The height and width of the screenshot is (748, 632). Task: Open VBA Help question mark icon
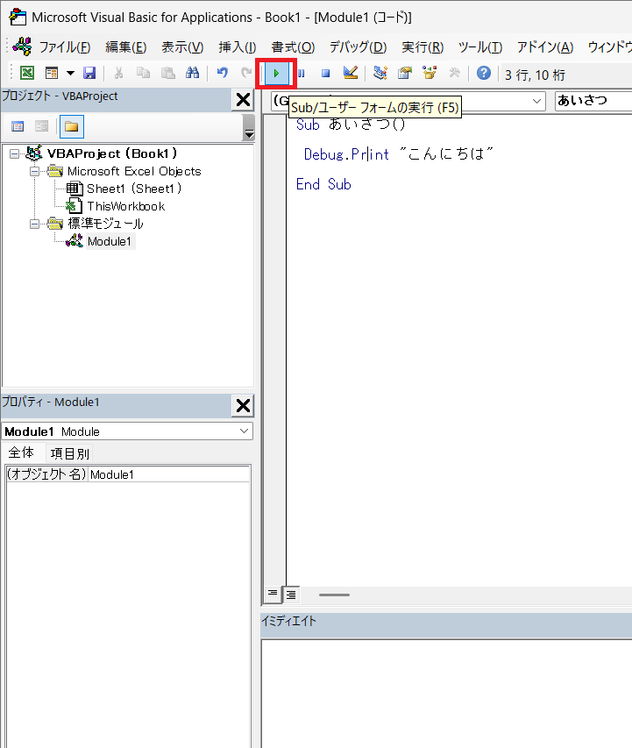[x=484, y=73]
